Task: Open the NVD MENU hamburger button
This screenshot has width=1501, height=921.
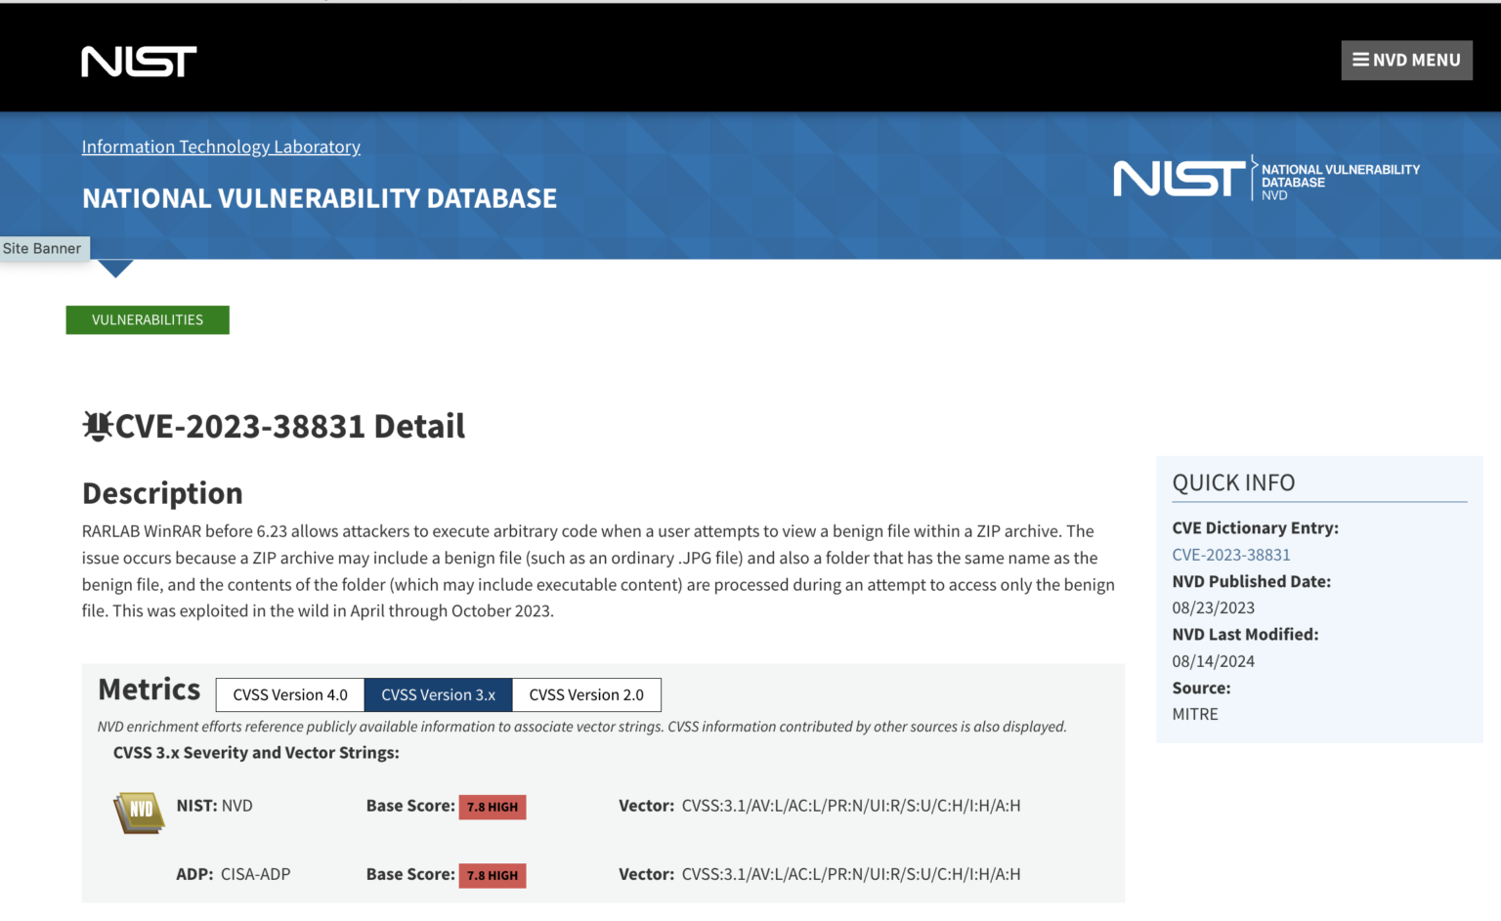Action: coord(1406,61)
